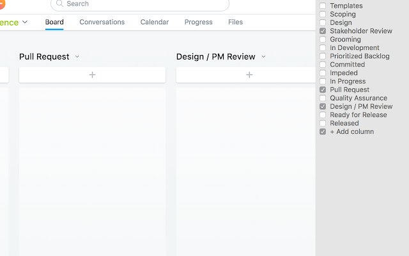The width and height of the screenshot is (409, 256).
Task: Uncheck the Stakeholder Review checkbox
Action: click(x=323, y=31)
